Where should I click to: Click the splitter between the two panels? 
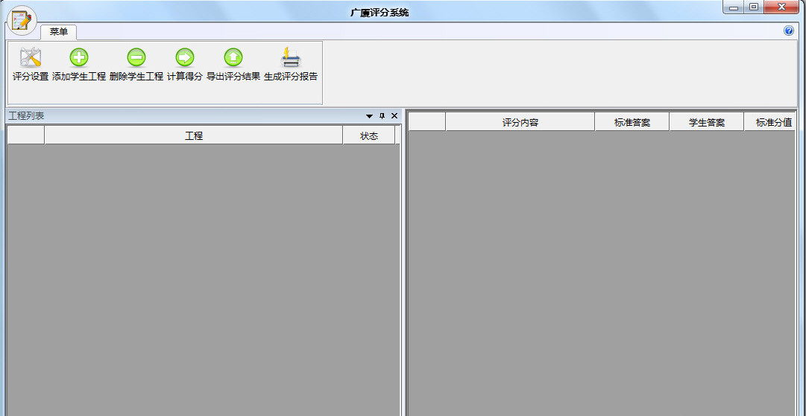[404, 260]
